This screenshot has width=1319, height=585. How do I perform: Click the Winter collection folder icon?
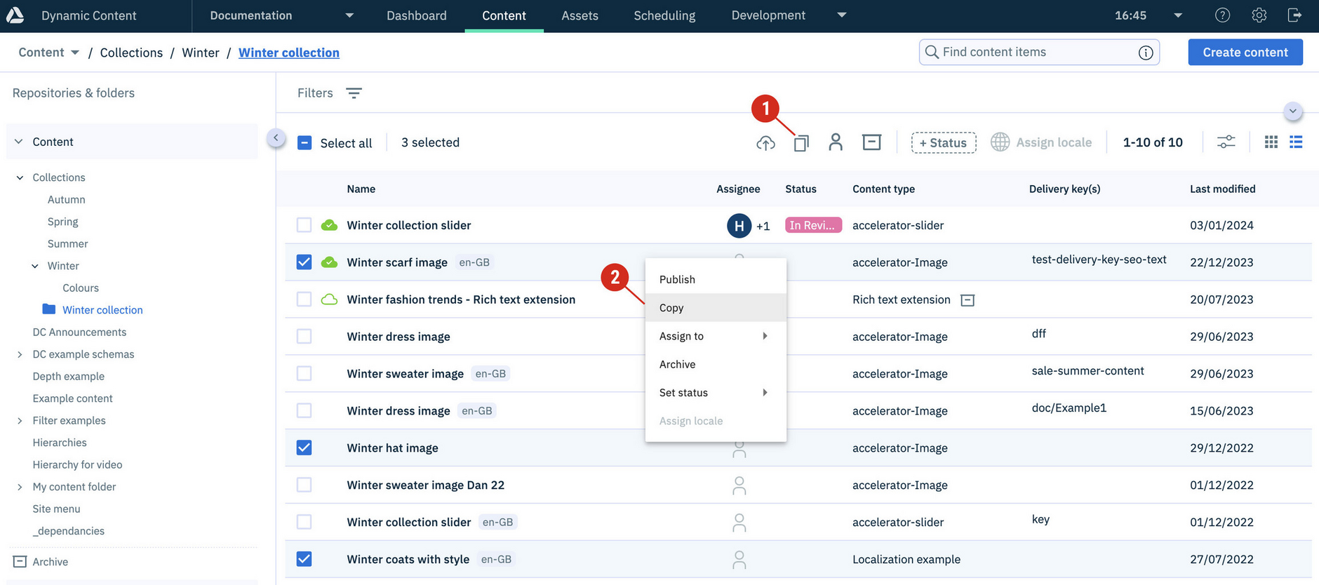point(48,309)
